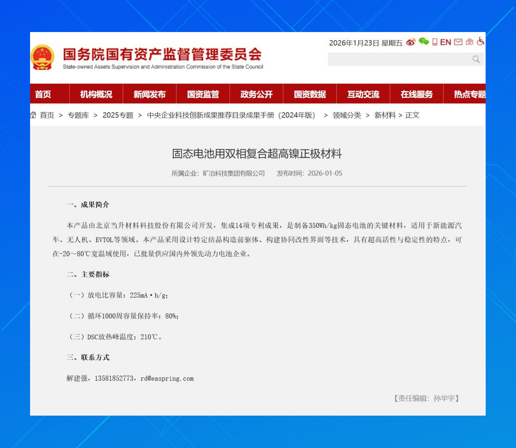This screenshot has width=516, height=448.
Task: Go to 互动交流 in navigation bar
Action: 363,94
